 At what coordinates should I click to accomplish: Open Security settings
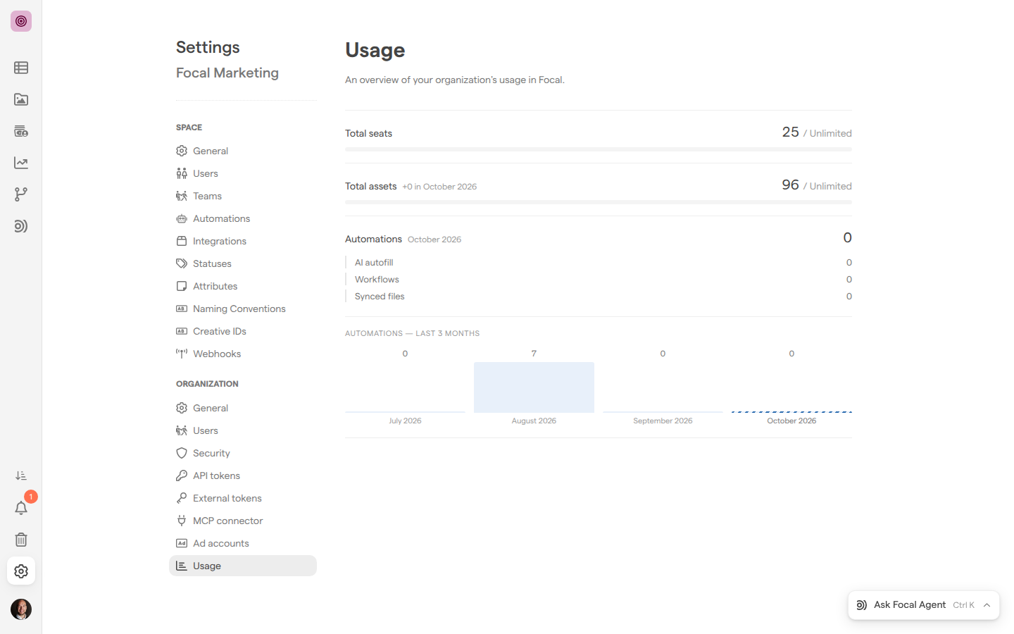pos(243,453)
